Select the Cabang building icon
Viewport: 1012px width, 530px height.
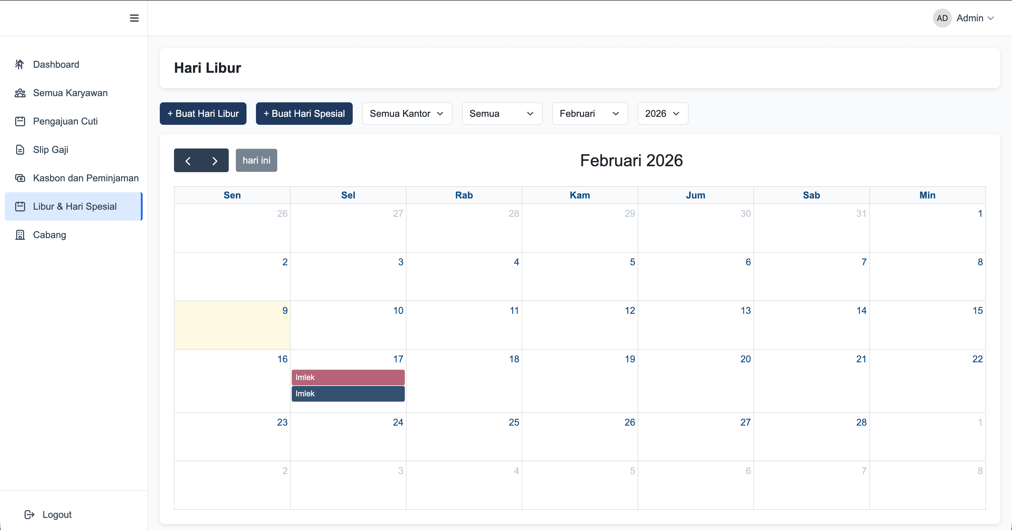pyautogui.click(x=20, y=235)
